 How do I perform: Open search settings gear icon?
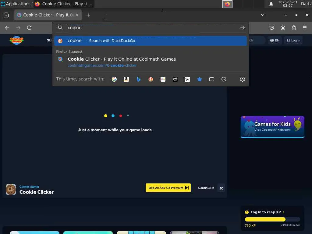coord(242,79)
